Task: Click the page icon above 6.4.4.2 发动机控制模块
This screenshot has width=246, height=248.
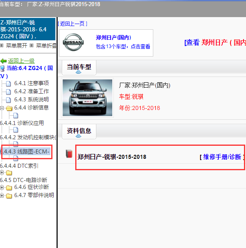Action: coord(15,130)
